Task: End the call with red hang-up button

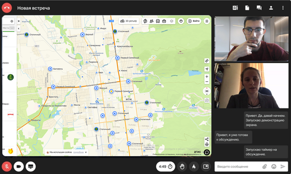Action: [7, 8]
